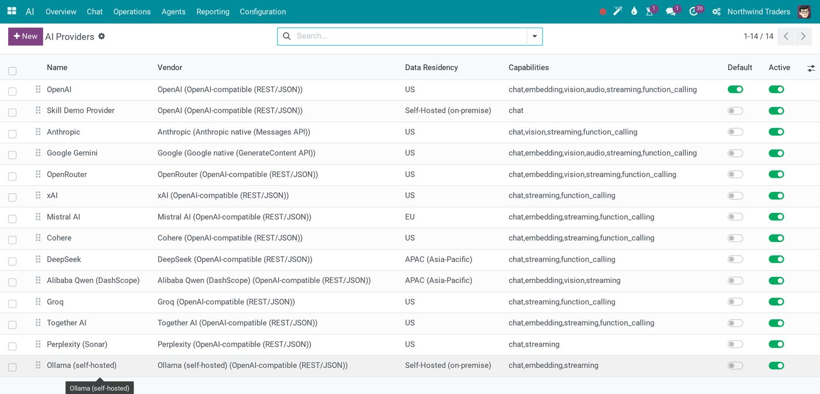Sort by the Active column header
The height and width of the screenshot is (394, 820).
779,67
